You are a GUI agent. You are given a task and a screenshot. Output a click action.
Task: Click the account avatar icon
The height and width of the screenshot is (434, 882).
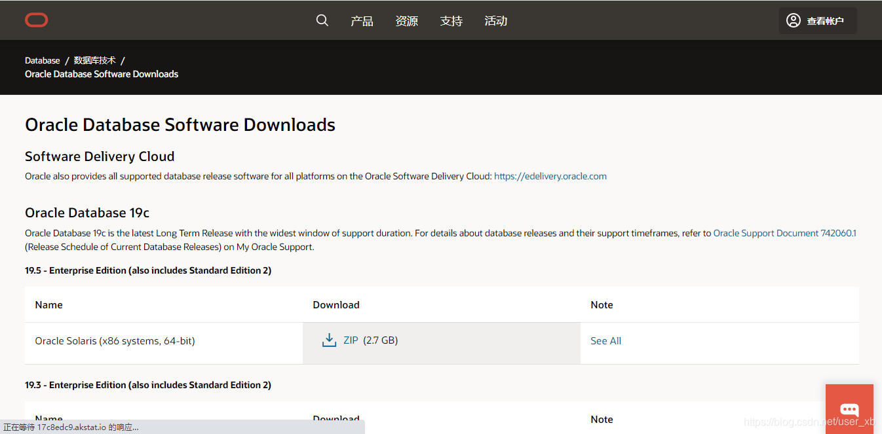(x=794, y=20)
